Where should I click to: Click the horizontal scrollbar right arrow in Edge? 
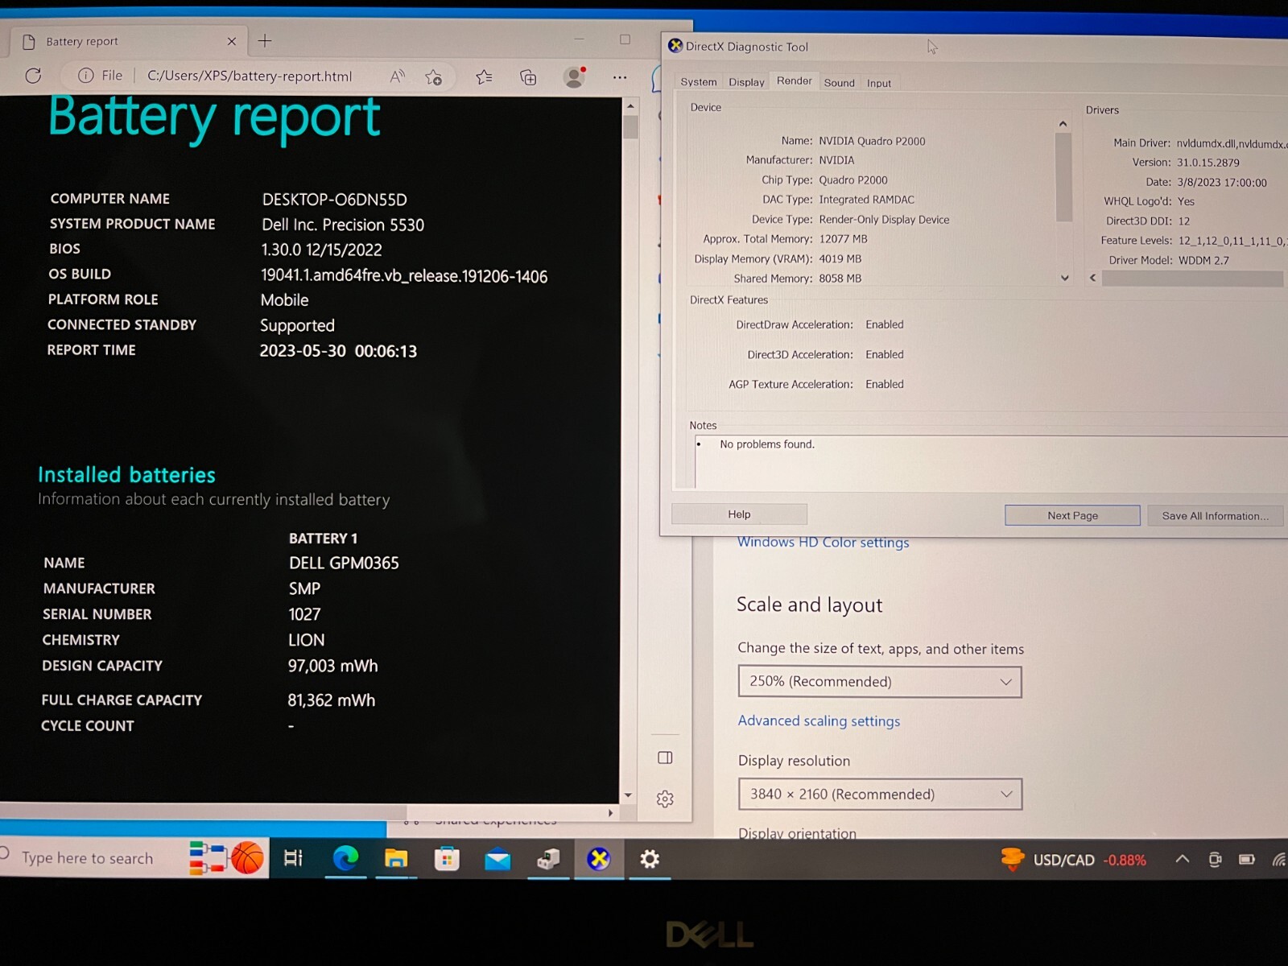tap(611, 813)
